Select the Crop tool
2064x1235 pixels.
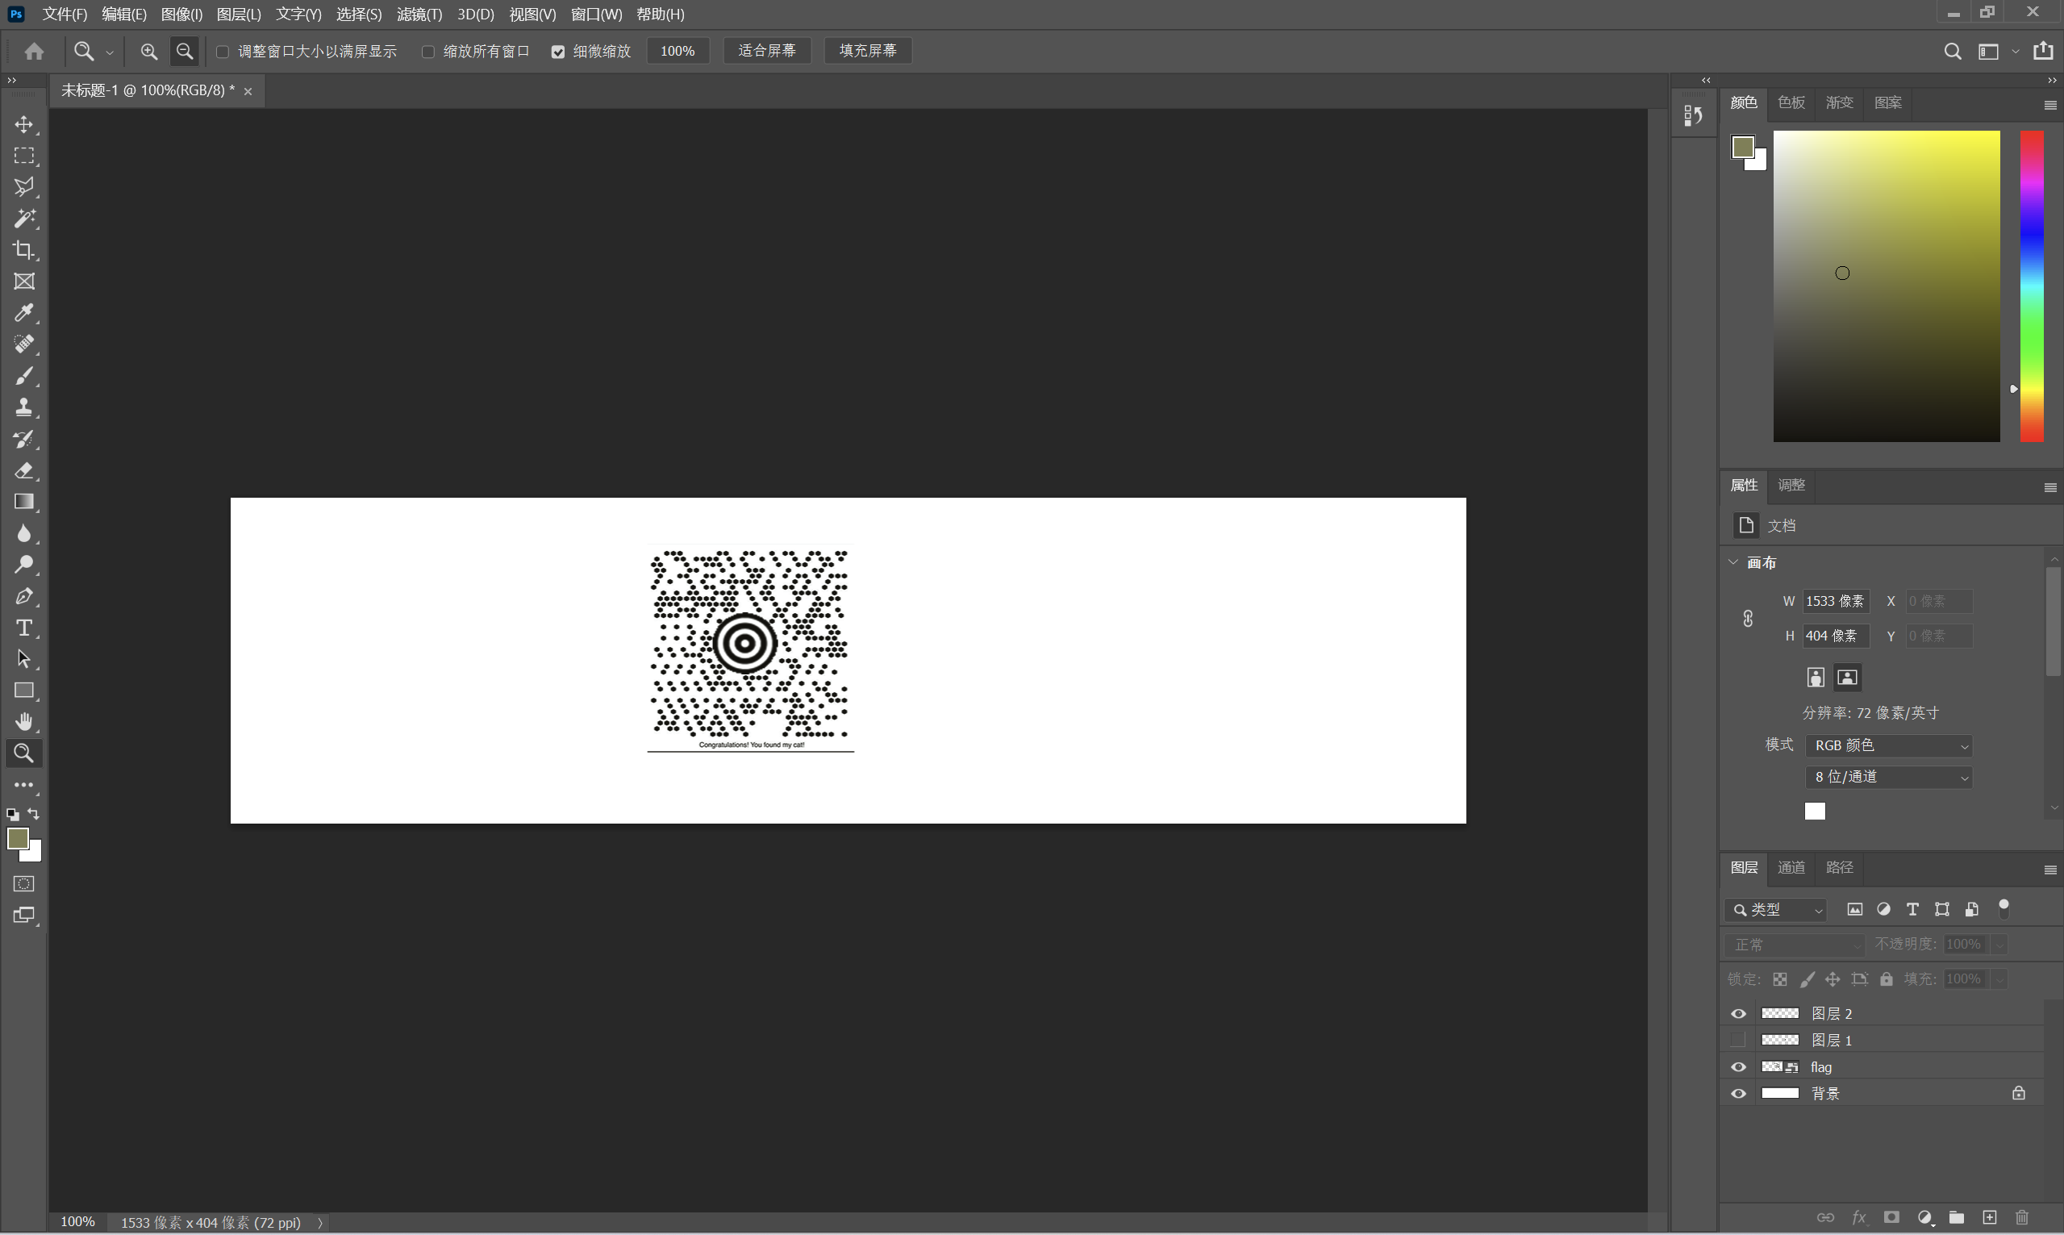click(x=24, y=250)
